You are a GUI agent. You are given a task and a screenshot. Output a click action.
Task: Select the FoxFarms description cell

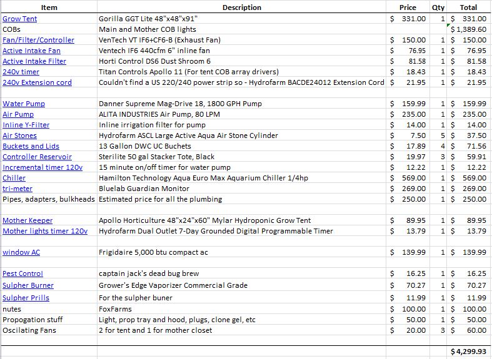point(241,309)
